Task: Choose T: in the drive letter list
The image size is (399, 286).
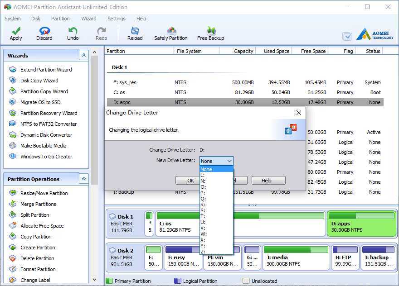Action: pos(216,216)
